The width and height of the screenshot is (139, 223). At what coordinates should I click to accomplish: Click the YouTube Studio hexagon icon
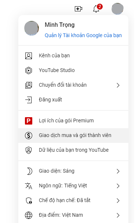click(x=29, y=71)
